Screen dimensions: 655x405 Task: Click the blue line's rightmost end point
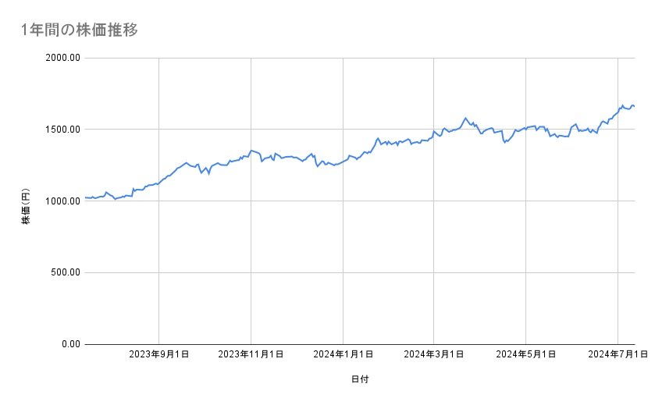[635, 106]
